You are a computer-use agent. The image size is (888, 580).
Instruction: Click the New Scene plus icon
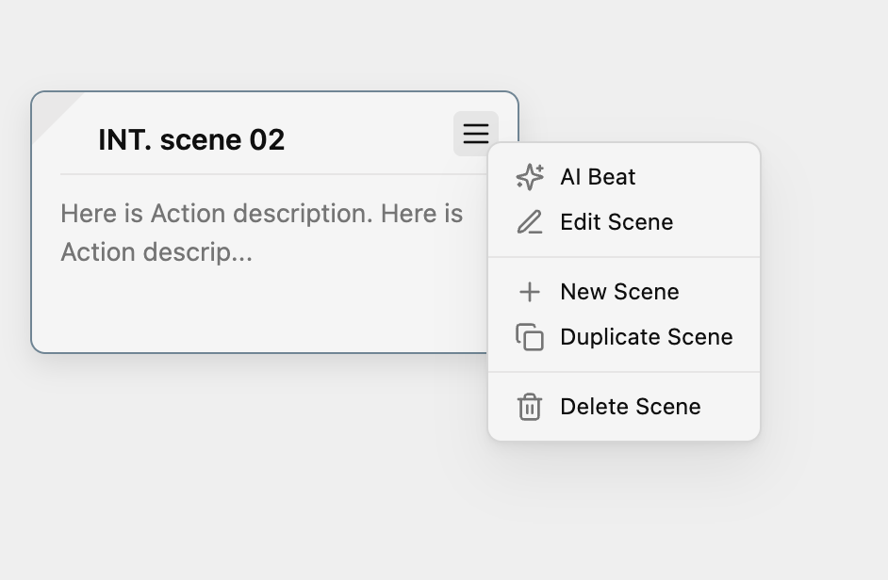(530, 292)
